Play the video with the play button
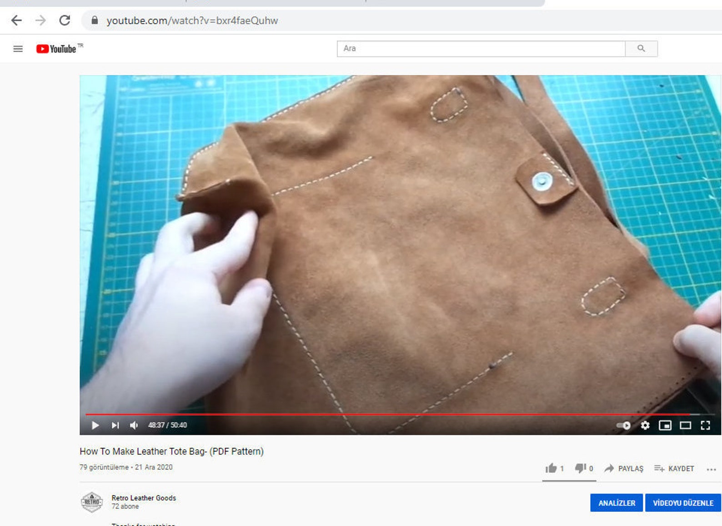This screenshot has width=722, height=526. click(95, 425)
